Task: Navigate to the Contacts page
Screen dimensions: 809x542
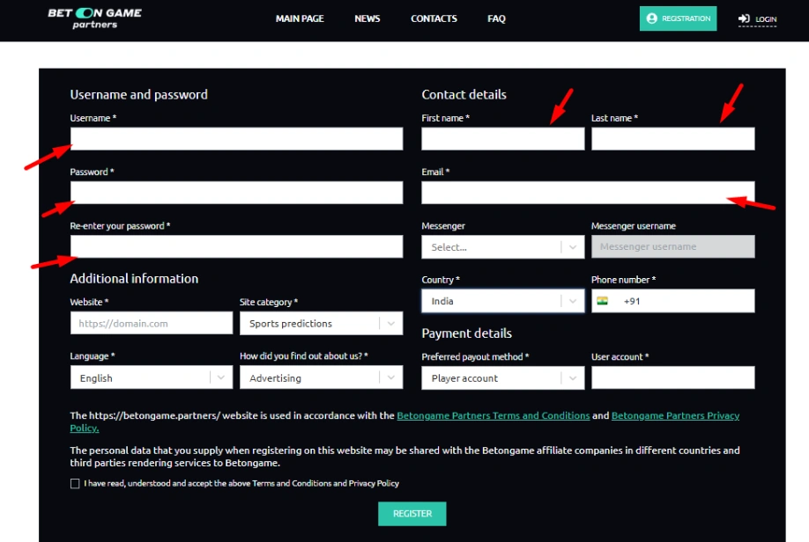Action: coord(434,18)
